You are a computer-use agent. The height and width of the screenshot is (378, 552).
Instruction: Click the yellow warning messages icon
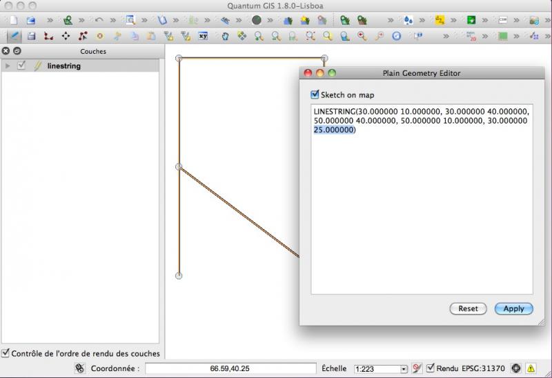coord(531,368)
